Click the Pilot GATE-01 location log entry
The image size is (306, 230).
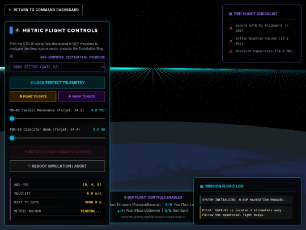pyautogui.click(x=246, y=212)
